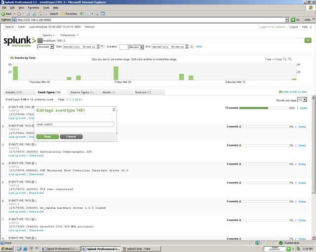The width and height of the screenshot is (316, 252).
Task: Click the search history icon beside search box
Action: [40, 40]
